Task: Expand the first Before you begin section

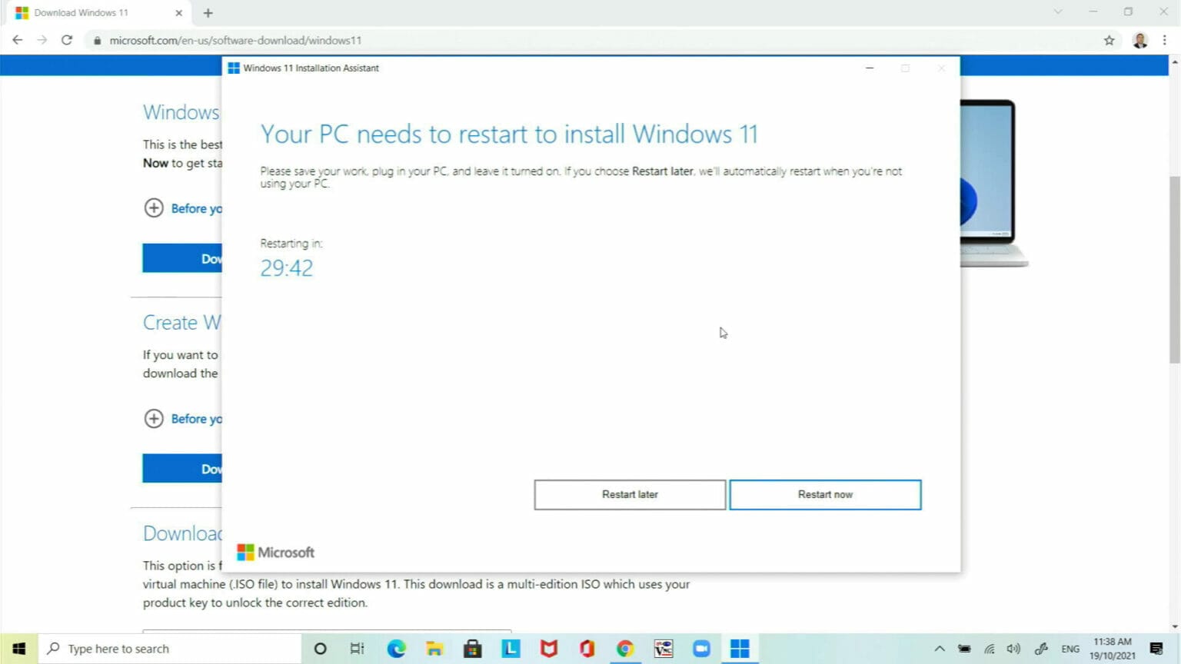Action: (x=154, y=208)
